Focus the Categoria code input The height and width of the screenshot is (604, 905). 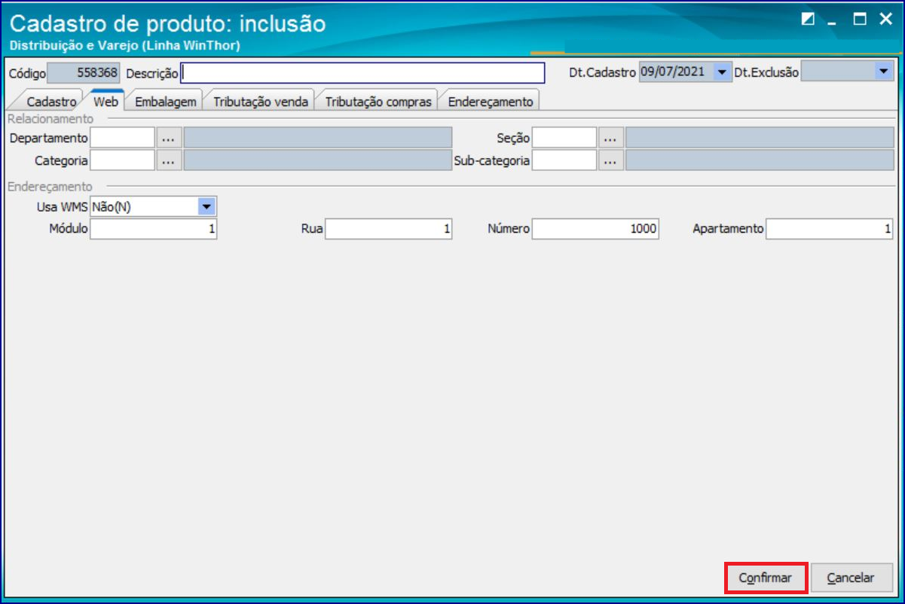pyautogui.click(x=122, y=160)
